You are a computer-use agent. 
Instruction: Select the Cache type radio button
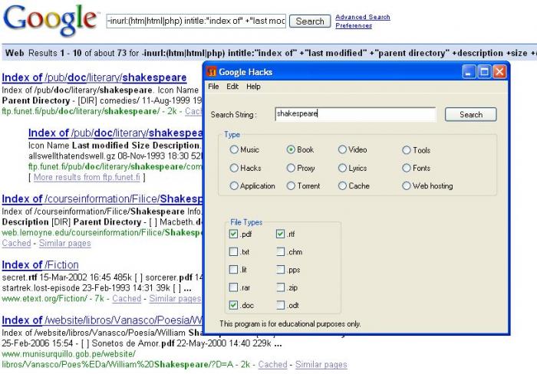pos(342,185)
